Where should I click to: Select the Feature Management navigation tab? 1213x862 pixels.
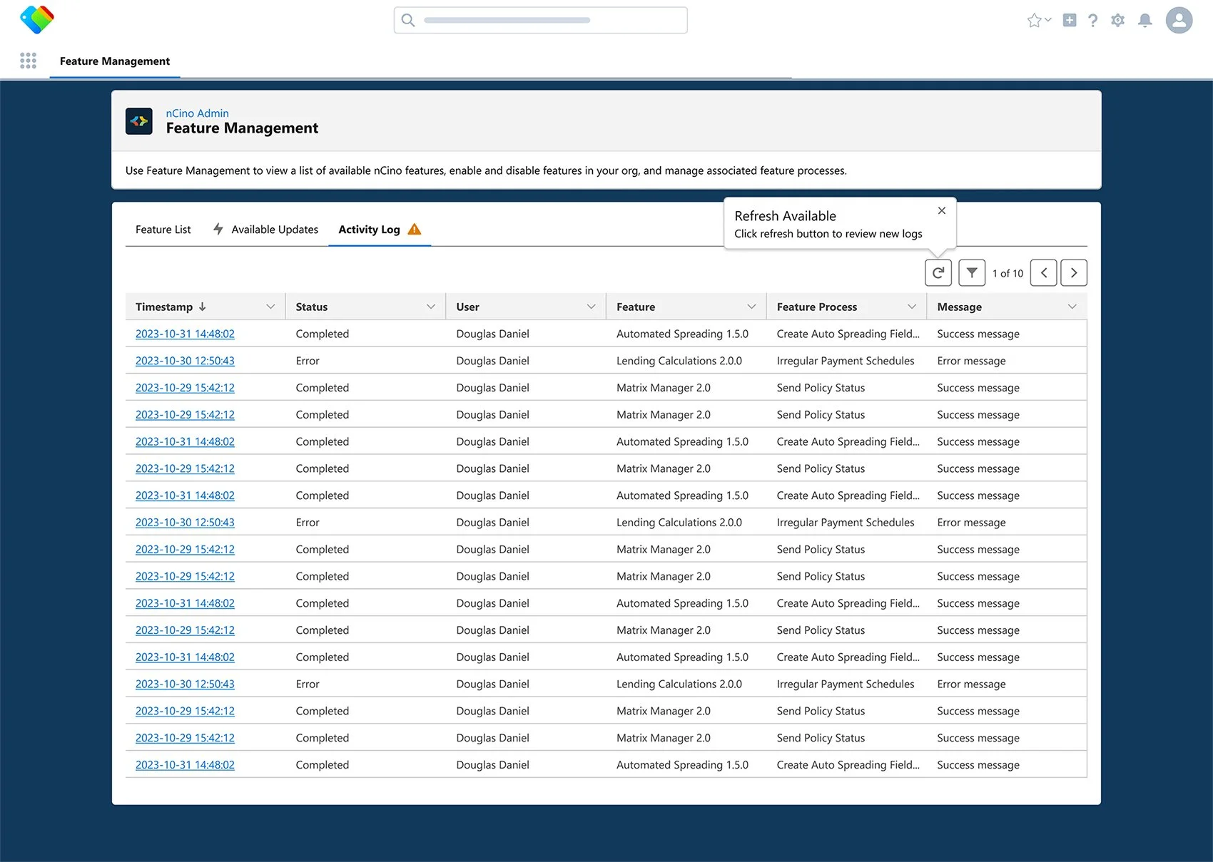tap(115, 61)
